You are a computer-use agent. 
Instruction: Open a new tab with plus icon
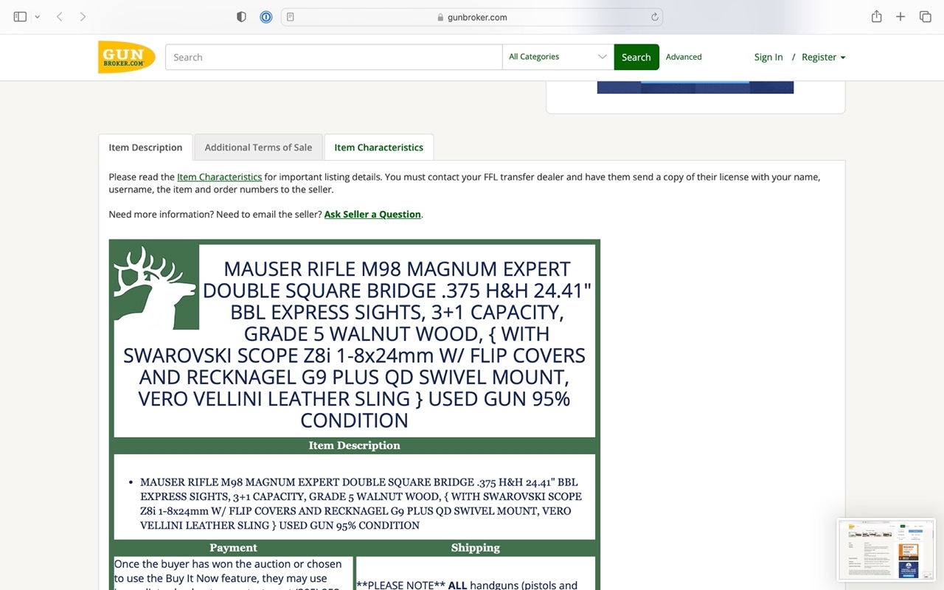(x=900, y=17)
